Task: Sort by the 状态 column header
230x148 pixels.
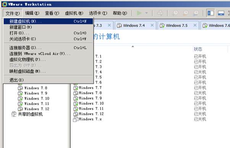Action: click(x=198, y=49)
